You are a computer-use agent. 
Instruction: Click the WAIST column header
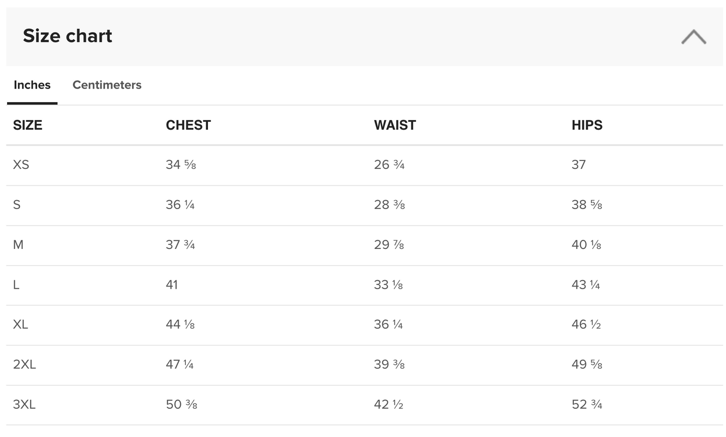[x=395, y=125]
